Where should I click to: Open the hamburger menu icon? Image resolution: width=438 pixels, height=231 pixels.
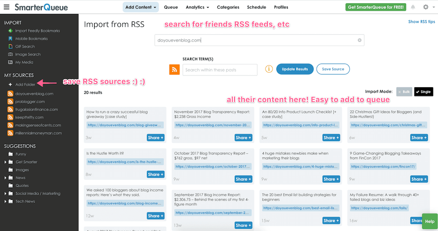tap(7, 7)
